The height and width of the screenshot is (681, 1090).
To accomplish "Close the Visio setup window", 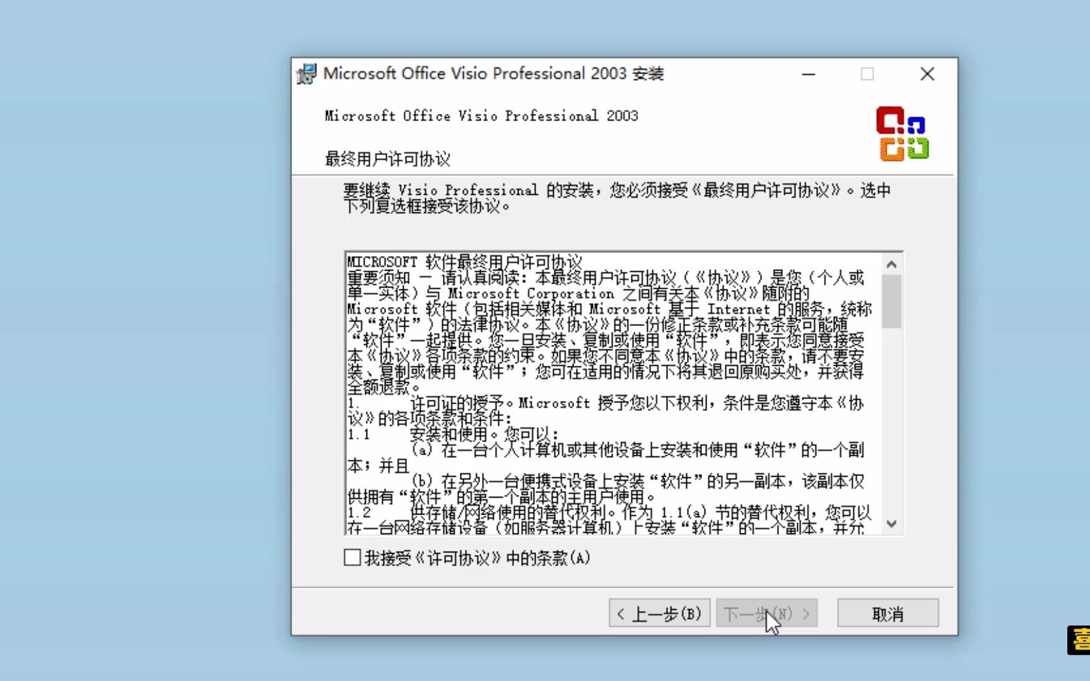I will tap(927, 74).
